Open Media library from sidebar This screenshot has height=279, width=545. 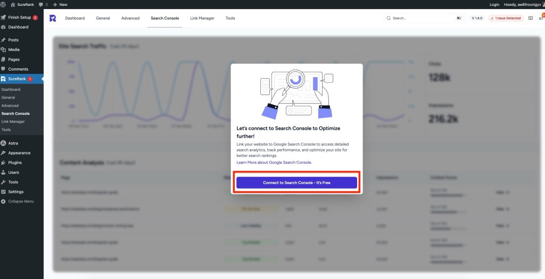(x=14, y=49)
